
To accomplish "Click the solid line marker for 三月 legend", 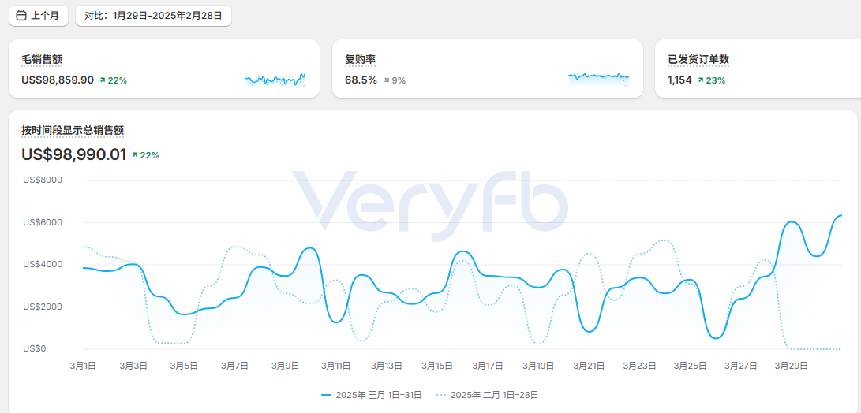I will pos(327,394).
